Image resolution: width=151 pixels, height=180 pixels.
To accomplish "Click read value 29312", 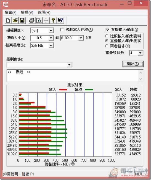I will pyautogui.click(x=136, y=95).
